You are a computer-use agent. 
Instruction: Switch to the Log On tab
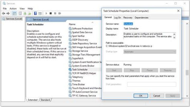(x=117, y=18)
